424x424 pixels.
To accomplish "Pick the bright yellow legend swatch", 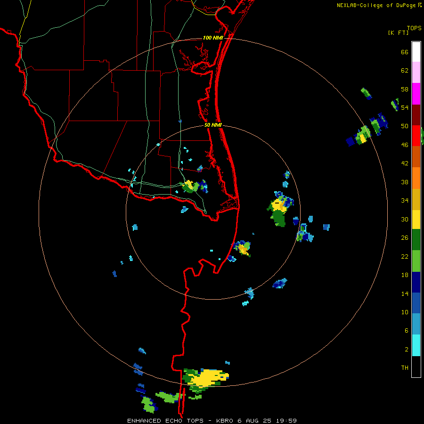I will [416, 220].
